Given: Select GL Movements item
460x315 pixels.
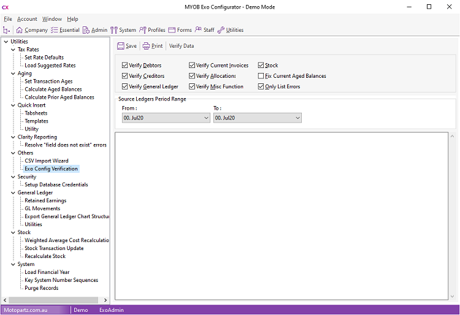Looking at the screenshot, I should click(42, 208).
